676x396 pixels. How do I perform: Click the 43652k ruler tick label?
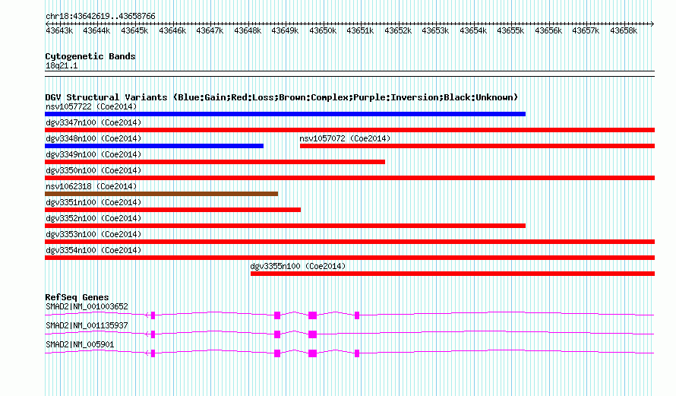click(398, 30)
